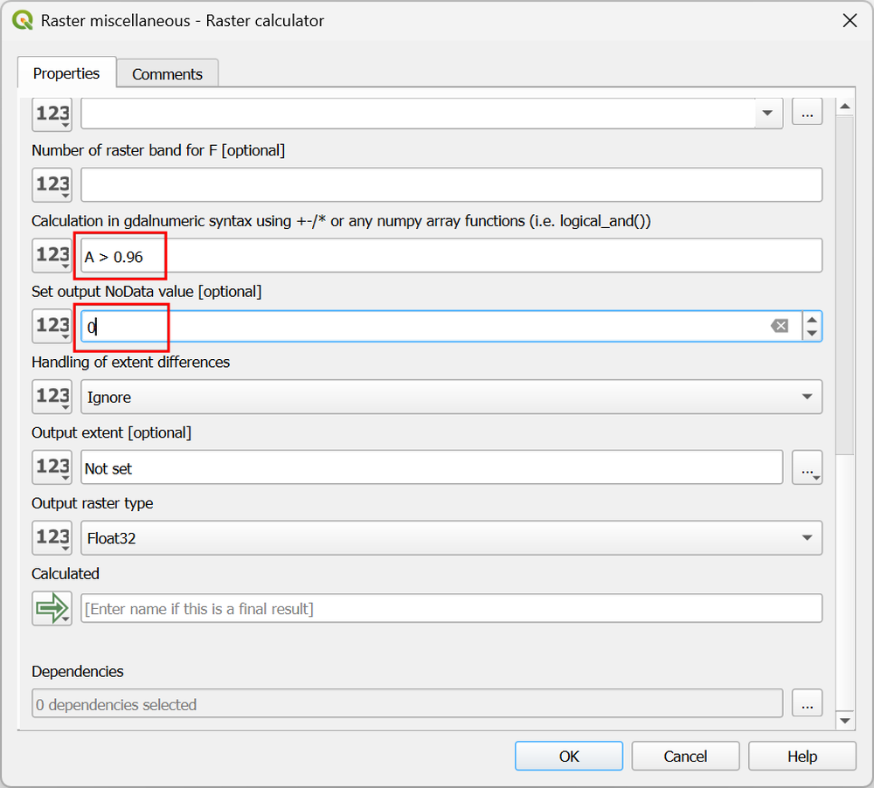Open 123 value-type menu for Output raster type
The image size is (874, 788).
[x=52, y=538]
